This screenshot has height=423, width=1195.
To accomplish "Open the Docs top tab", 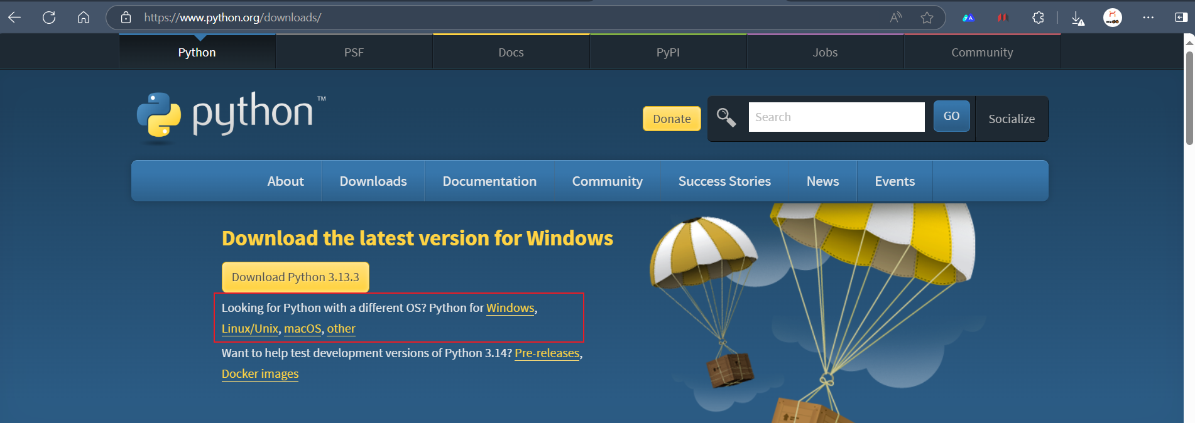I will pos(511,53).
